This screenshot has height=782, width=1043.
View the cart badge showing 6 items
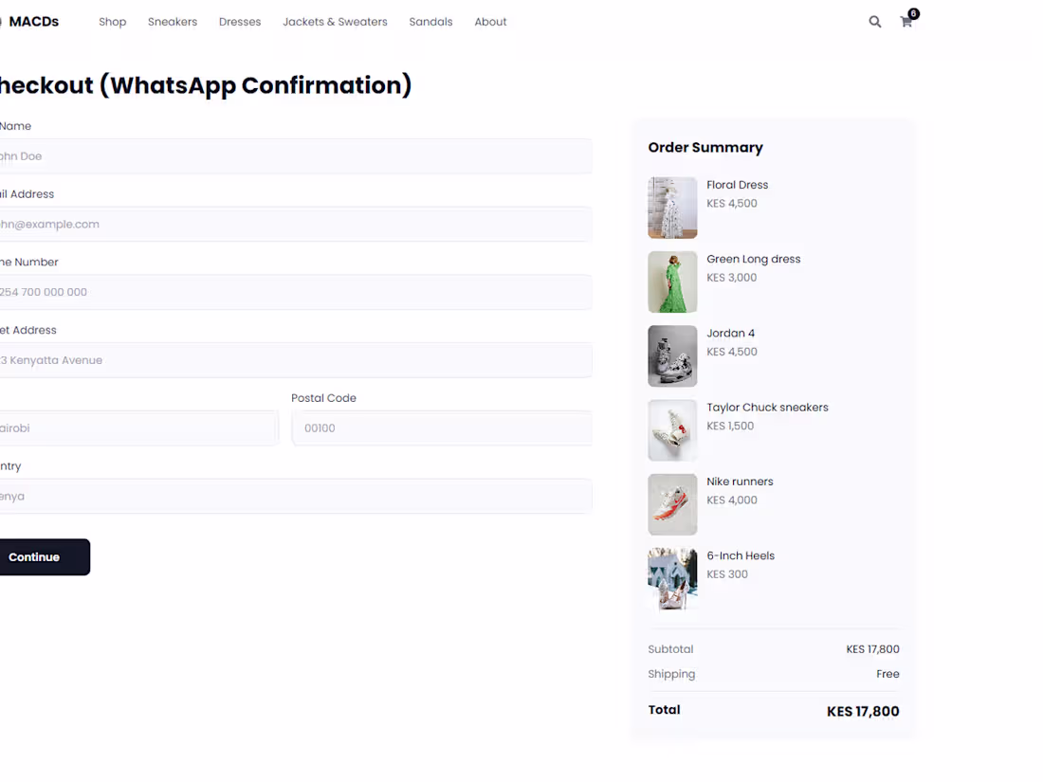(x=912, y=13)
